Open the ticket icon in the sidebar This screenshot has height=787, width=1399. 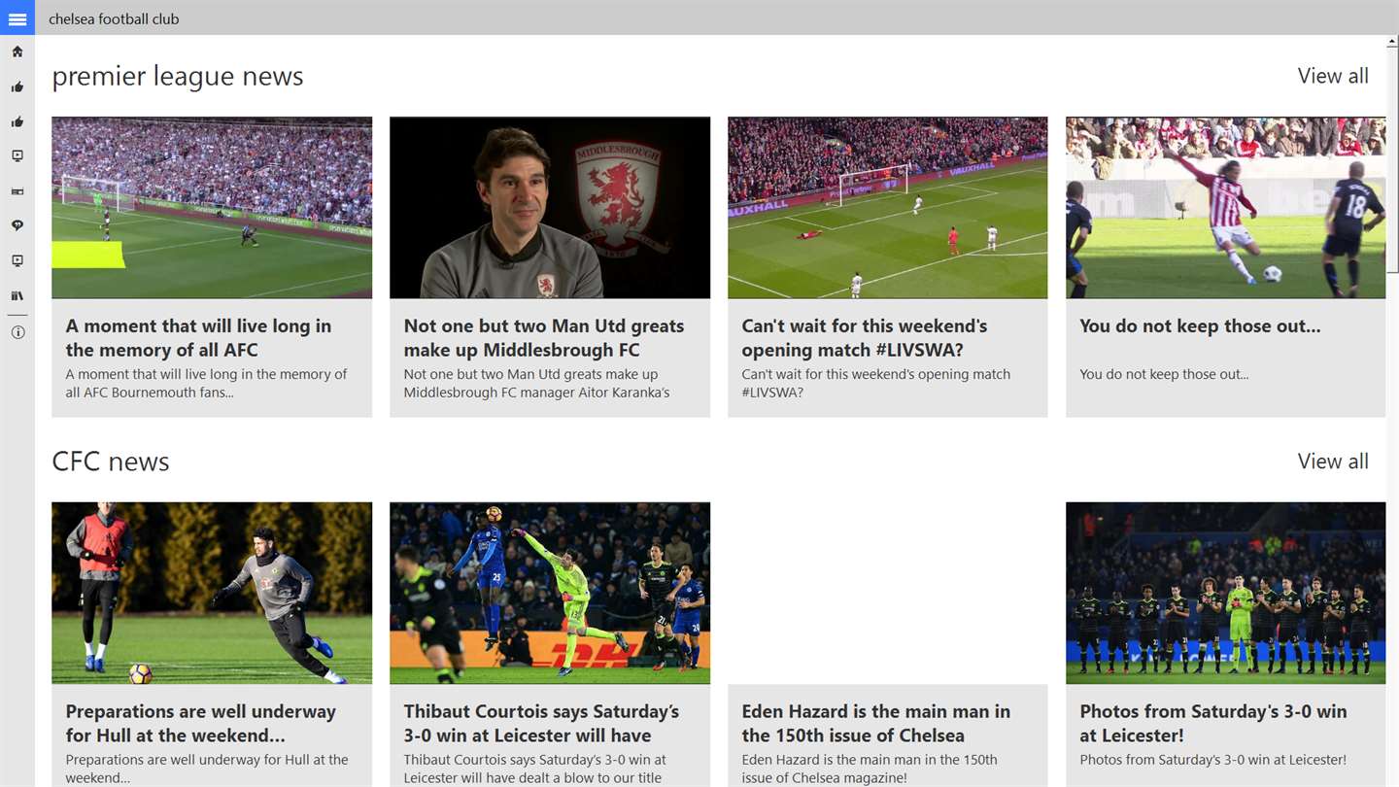coord(17,192)
